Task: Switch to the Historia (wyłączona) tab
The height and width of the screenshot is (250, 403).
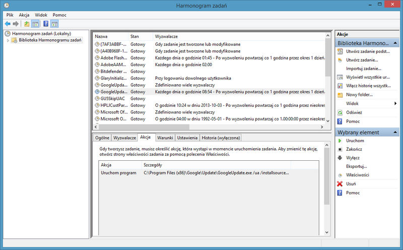Action: 221,138
